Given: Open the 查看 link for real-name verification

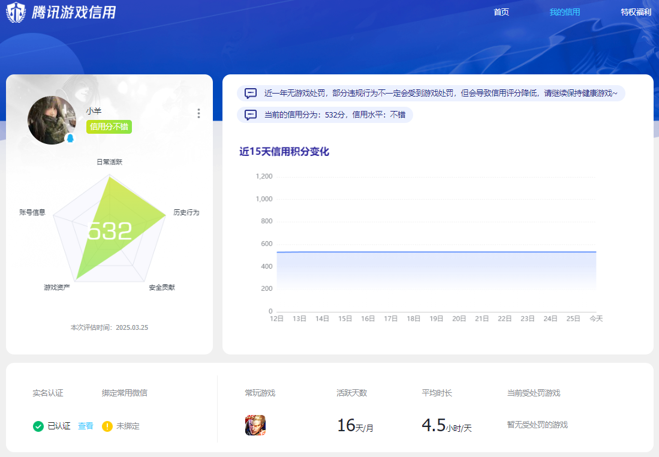Looking at the screenshot, I should [86, 426].
